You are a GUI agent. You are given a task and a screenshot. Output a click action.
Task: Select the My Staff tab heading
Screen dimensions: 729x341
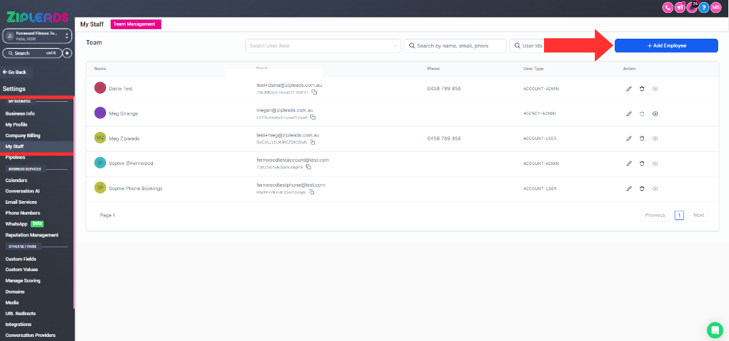[92, 24]
